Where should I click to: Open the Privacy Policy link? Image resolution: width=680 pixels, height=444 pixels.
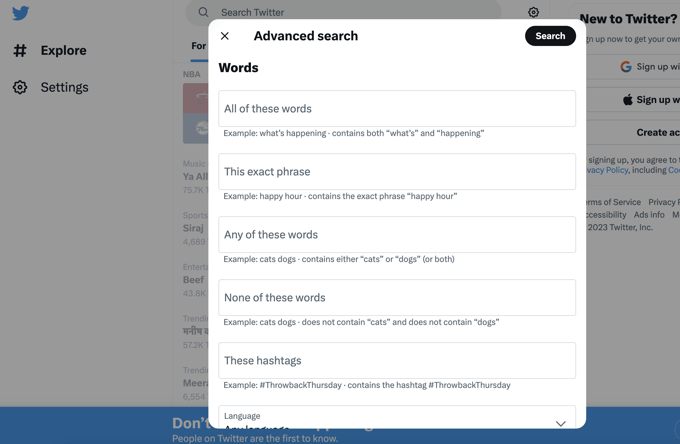click(x=608, y=170)
